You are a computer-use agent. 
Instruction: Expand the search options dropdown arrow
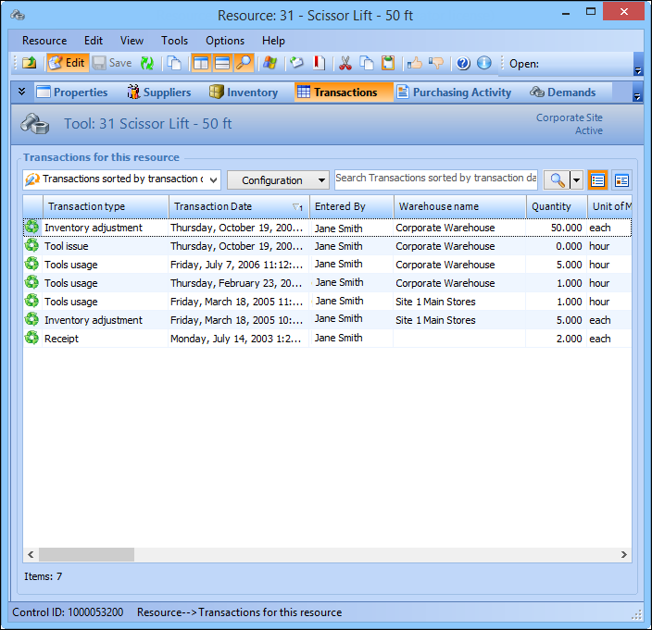coord(577,180)
